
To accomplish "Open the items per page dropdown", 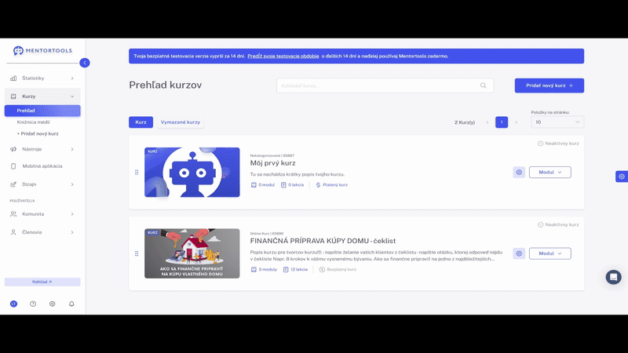I will tap(557, 122).
